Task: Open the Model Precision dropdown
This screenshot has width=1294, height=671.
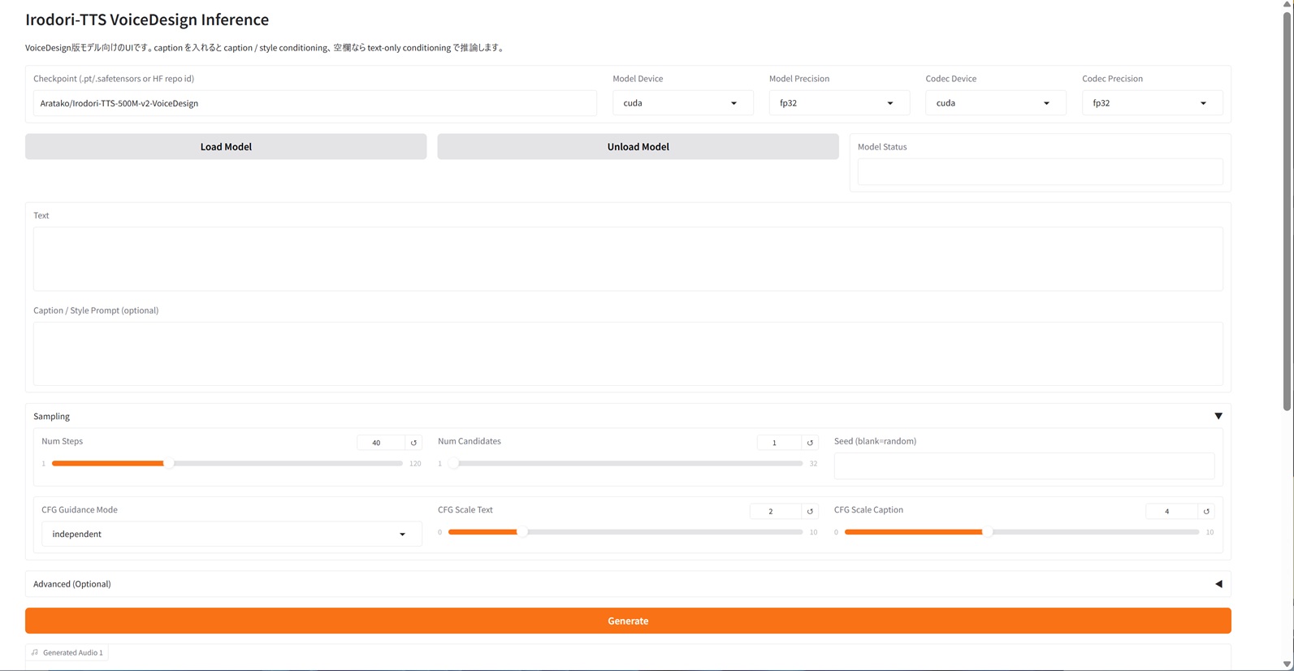Action: pyautogui.click(x=838, y=103)
